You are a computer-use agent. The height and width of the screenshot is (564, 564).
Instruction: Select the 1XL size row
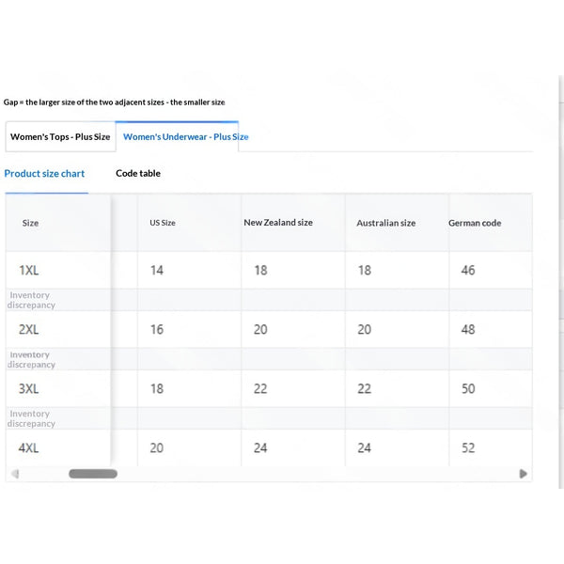pos(269,270)
